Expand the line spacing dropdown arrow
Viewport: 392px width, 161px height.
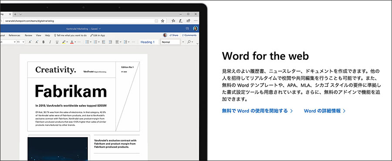tap(129, 42)
